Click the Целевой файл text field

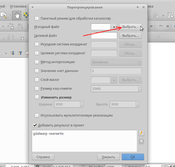pos(104,35)
